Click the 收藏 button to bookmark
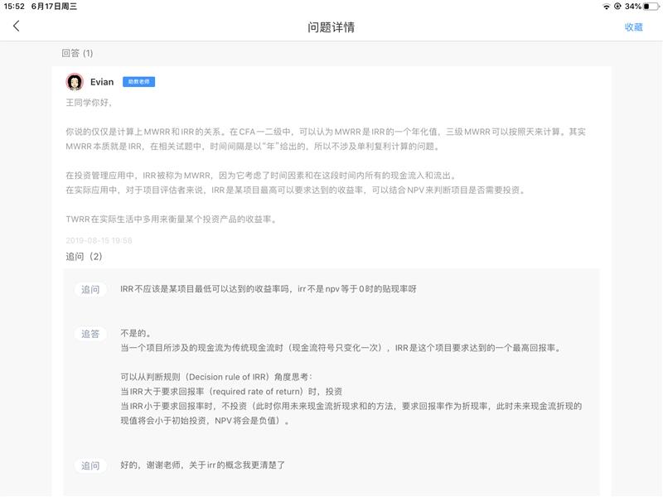 pyautogui.click(x=633, y=27)
